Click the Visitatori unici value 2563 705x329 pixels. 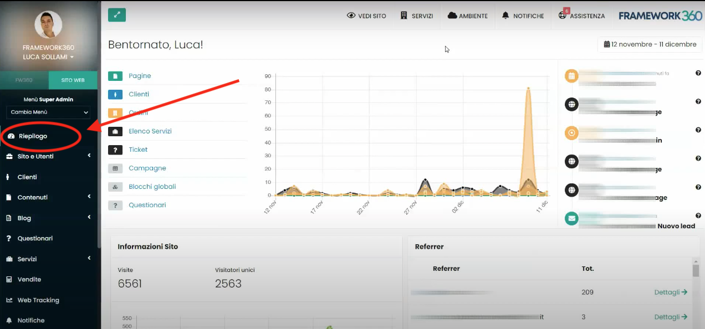coord(228,284)
